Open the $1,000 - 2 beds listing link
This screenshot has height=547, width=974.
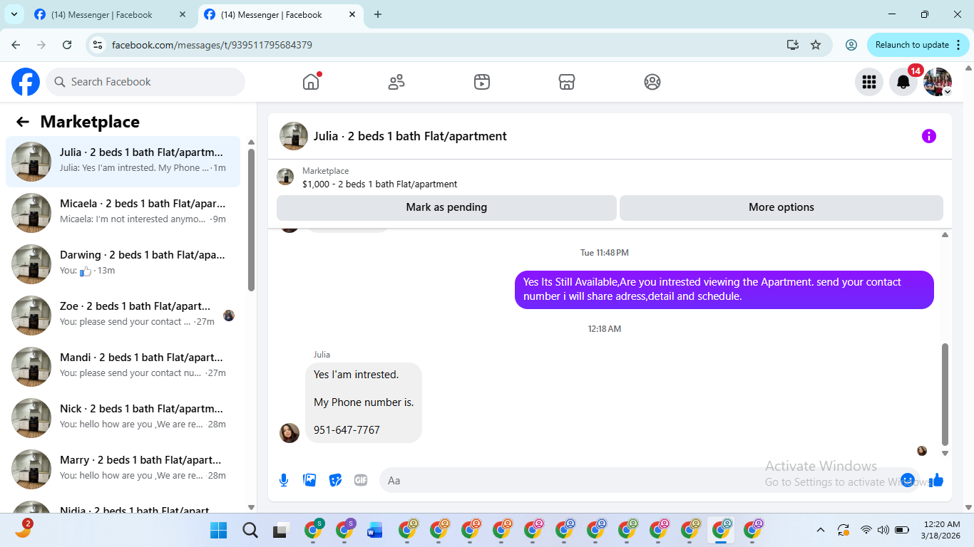[379, 184]
